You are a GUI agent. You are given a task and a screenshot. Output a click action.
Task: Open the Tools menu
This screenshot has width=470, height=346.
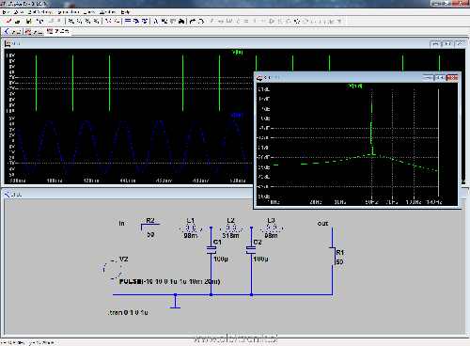point(89,12)
